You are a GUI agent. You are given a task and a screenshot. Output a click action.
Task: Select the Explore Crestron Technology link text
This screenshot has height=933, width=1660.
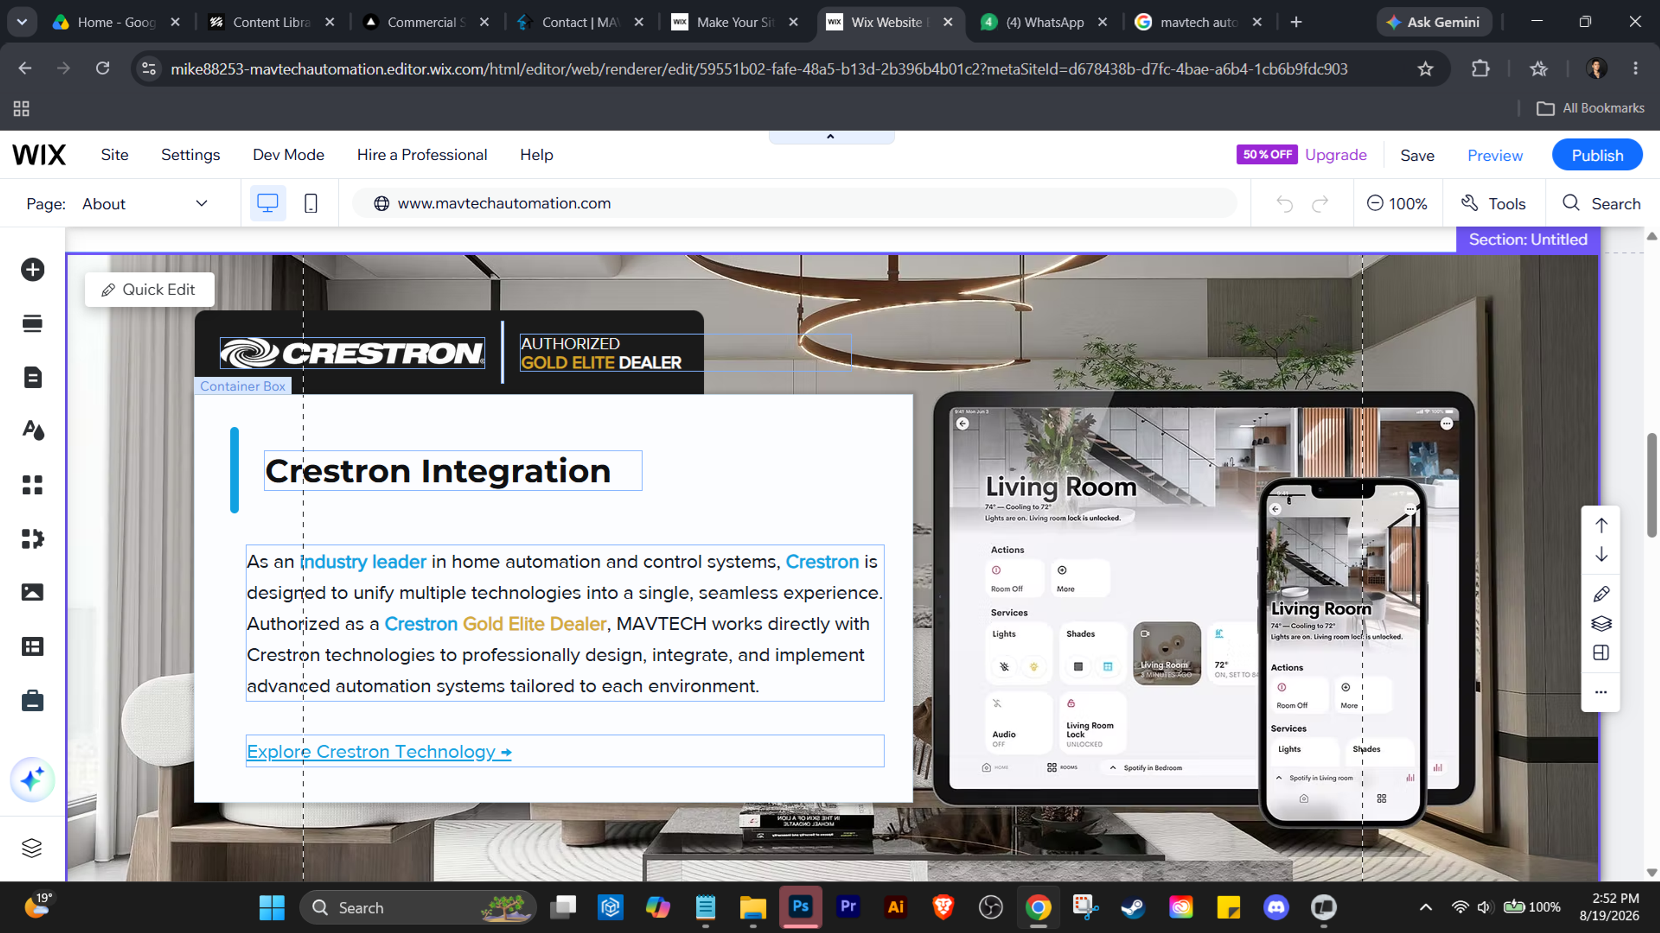point(379,752)
